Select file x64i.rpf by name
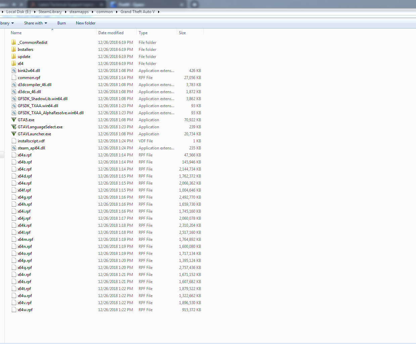Image resolution: width=416 pixels, height=344 pixels. (x=24, y=211)
